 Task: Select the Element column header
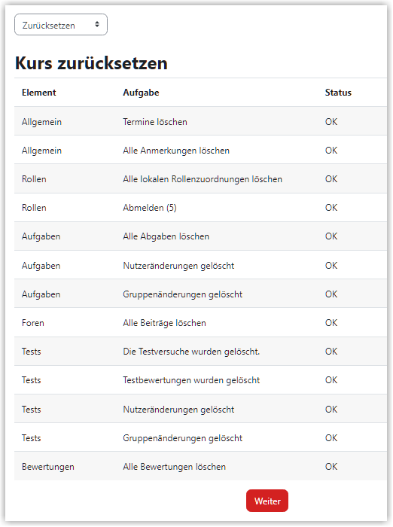click(38, 93)
